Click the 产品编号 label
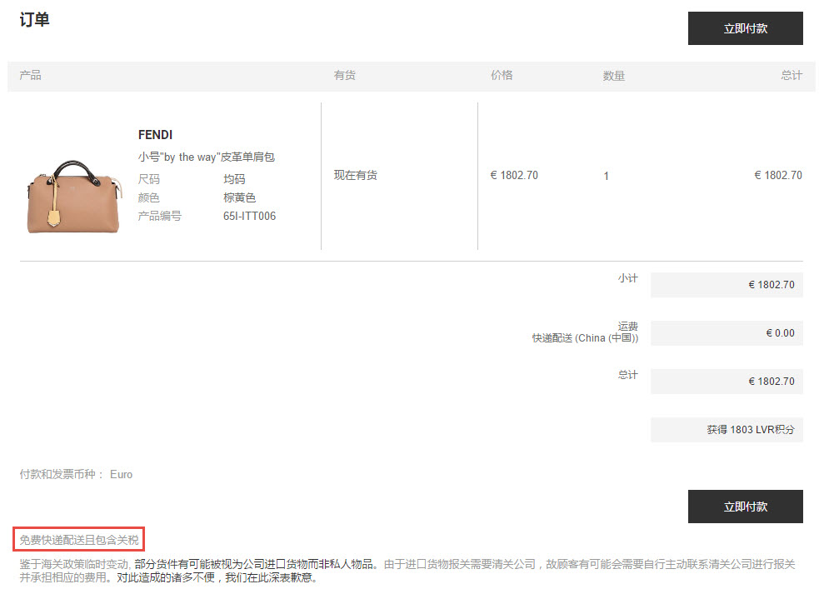Screen dimensions: 819x589 159,216
